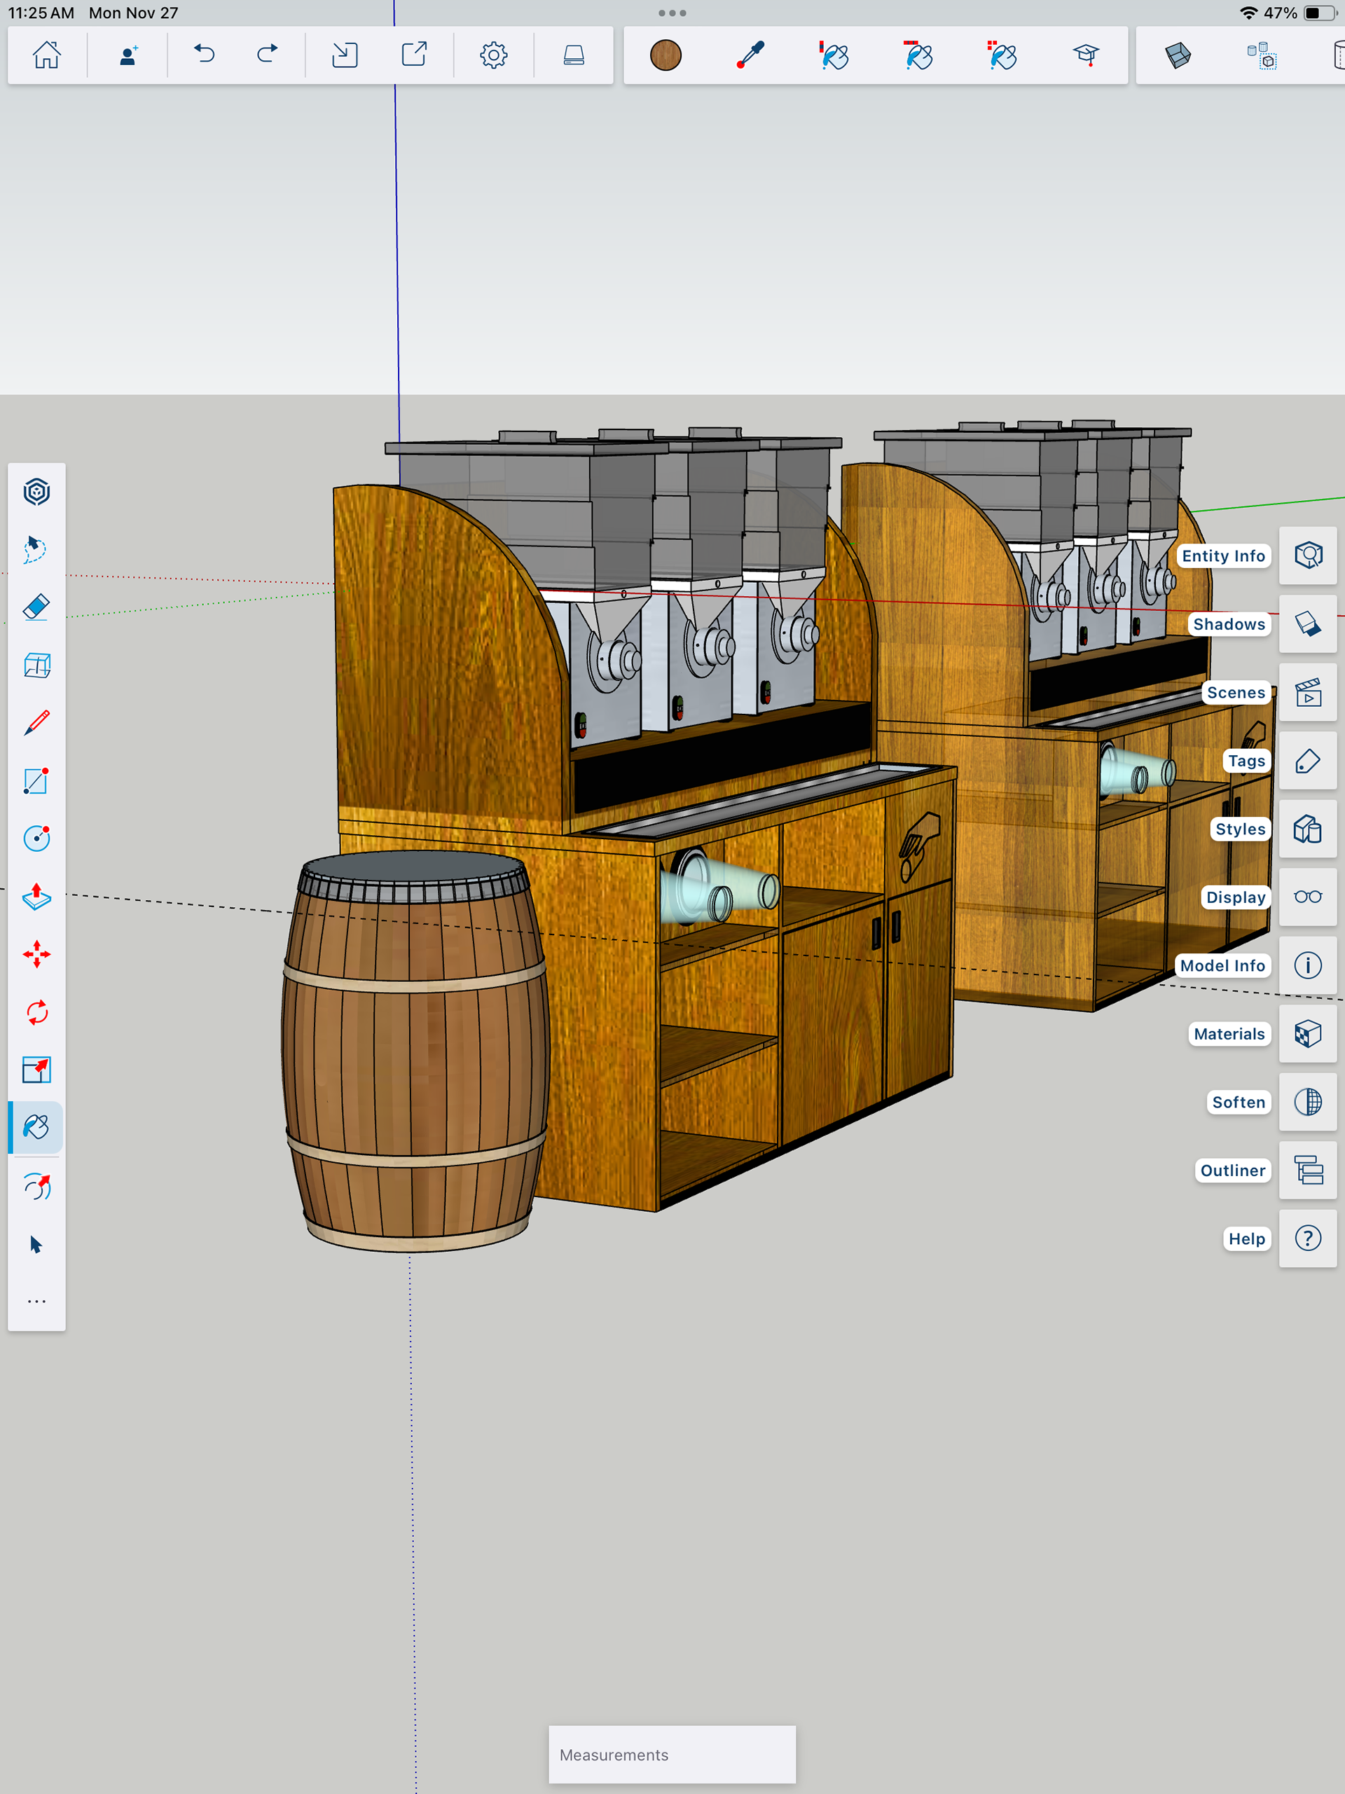Open the Materials panel
The height and width of the screenshot is (1794, 1345).
pos(1308,1033)
